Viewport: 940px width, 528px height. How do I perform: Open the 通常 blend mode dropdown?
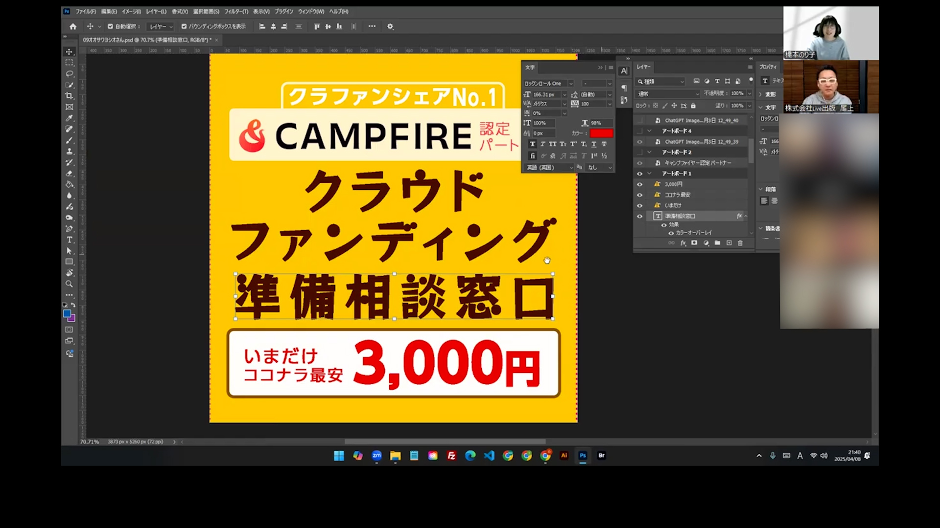(668, 93)
